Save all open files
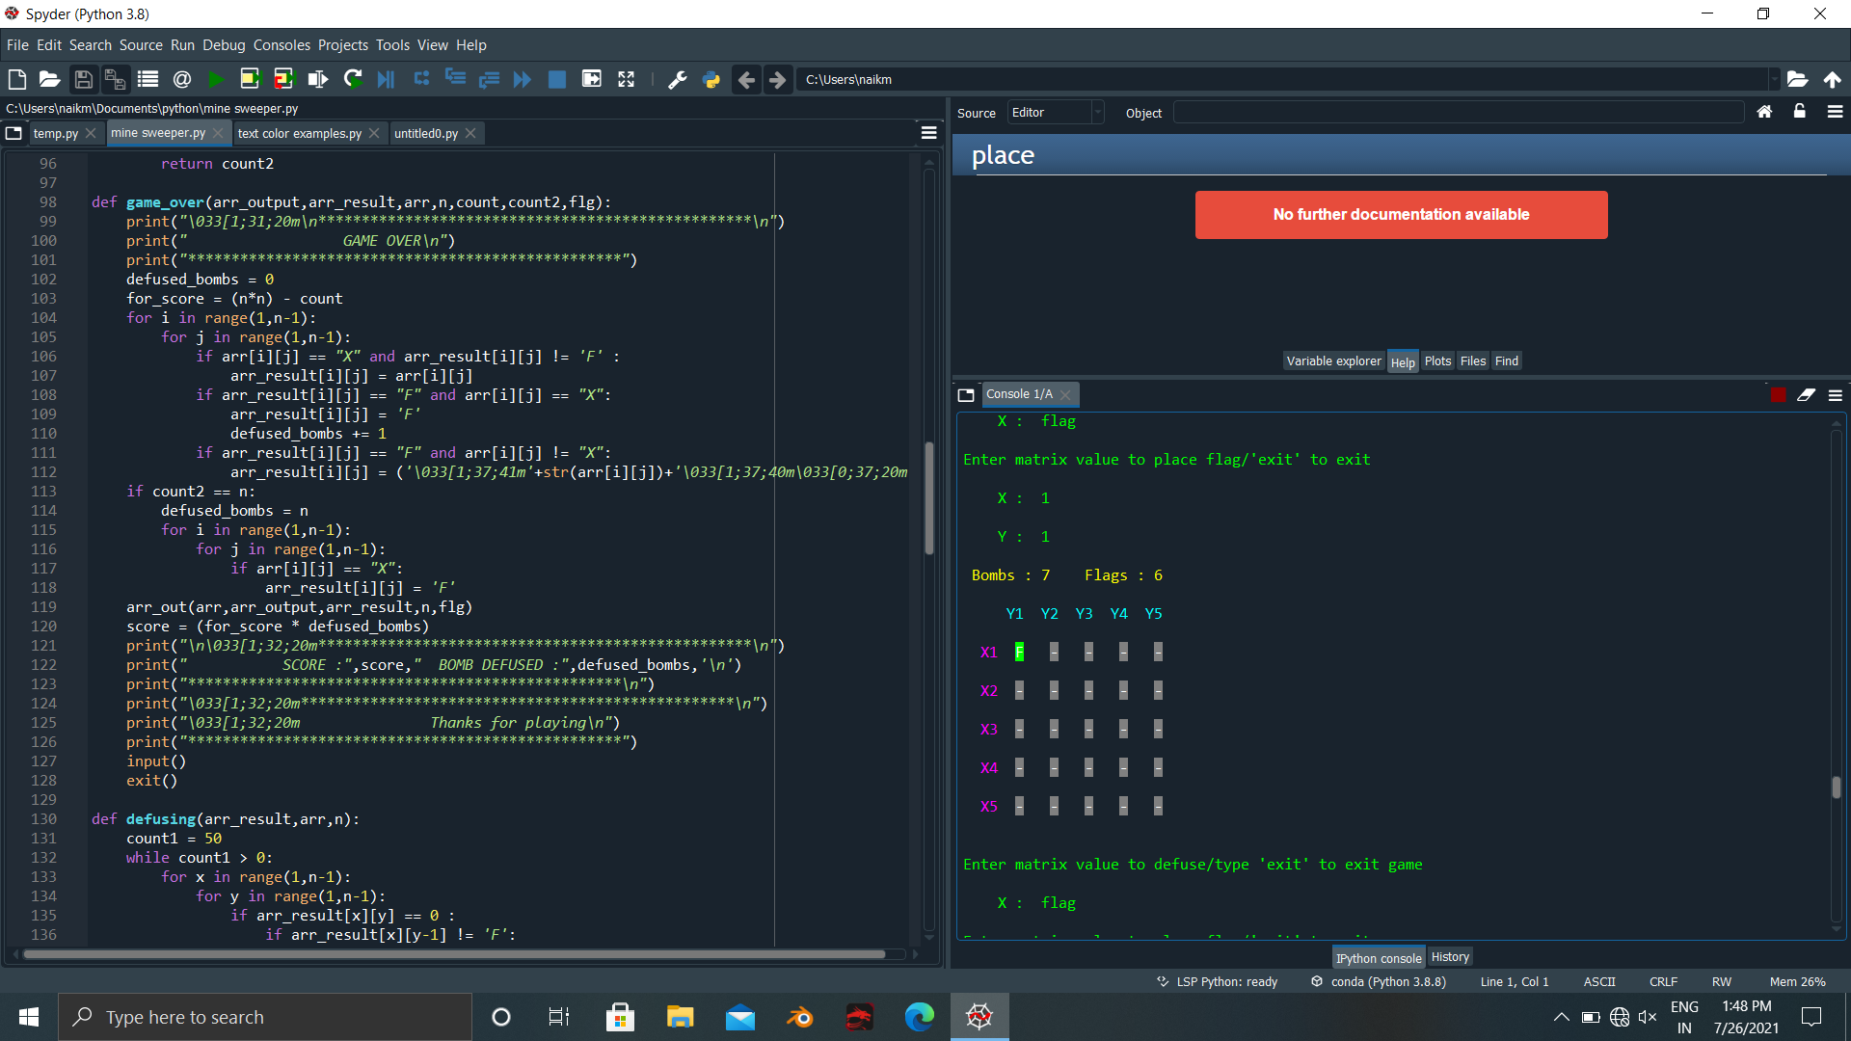This screenshot has height=1041, width=1851. pos(115,79)
